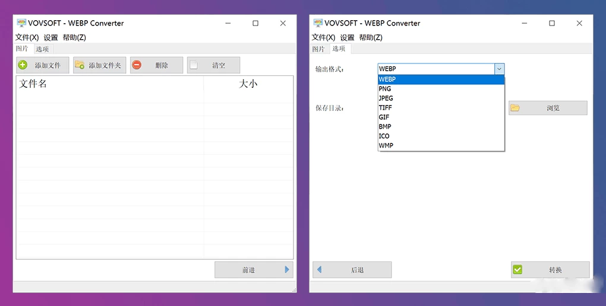
Task: Click the 添加文件夹 button label
Action: 105,65
